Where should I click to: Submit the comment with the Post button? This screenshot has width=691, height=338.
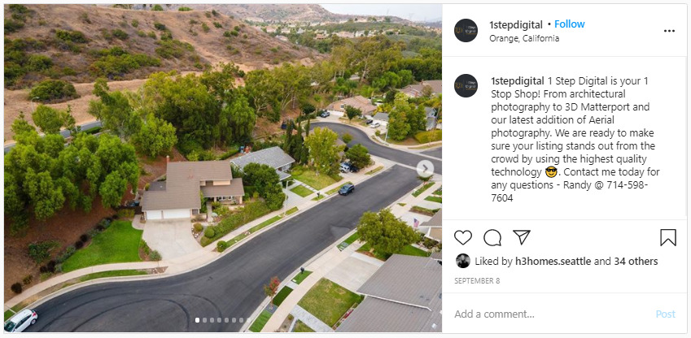pos(665,314)
